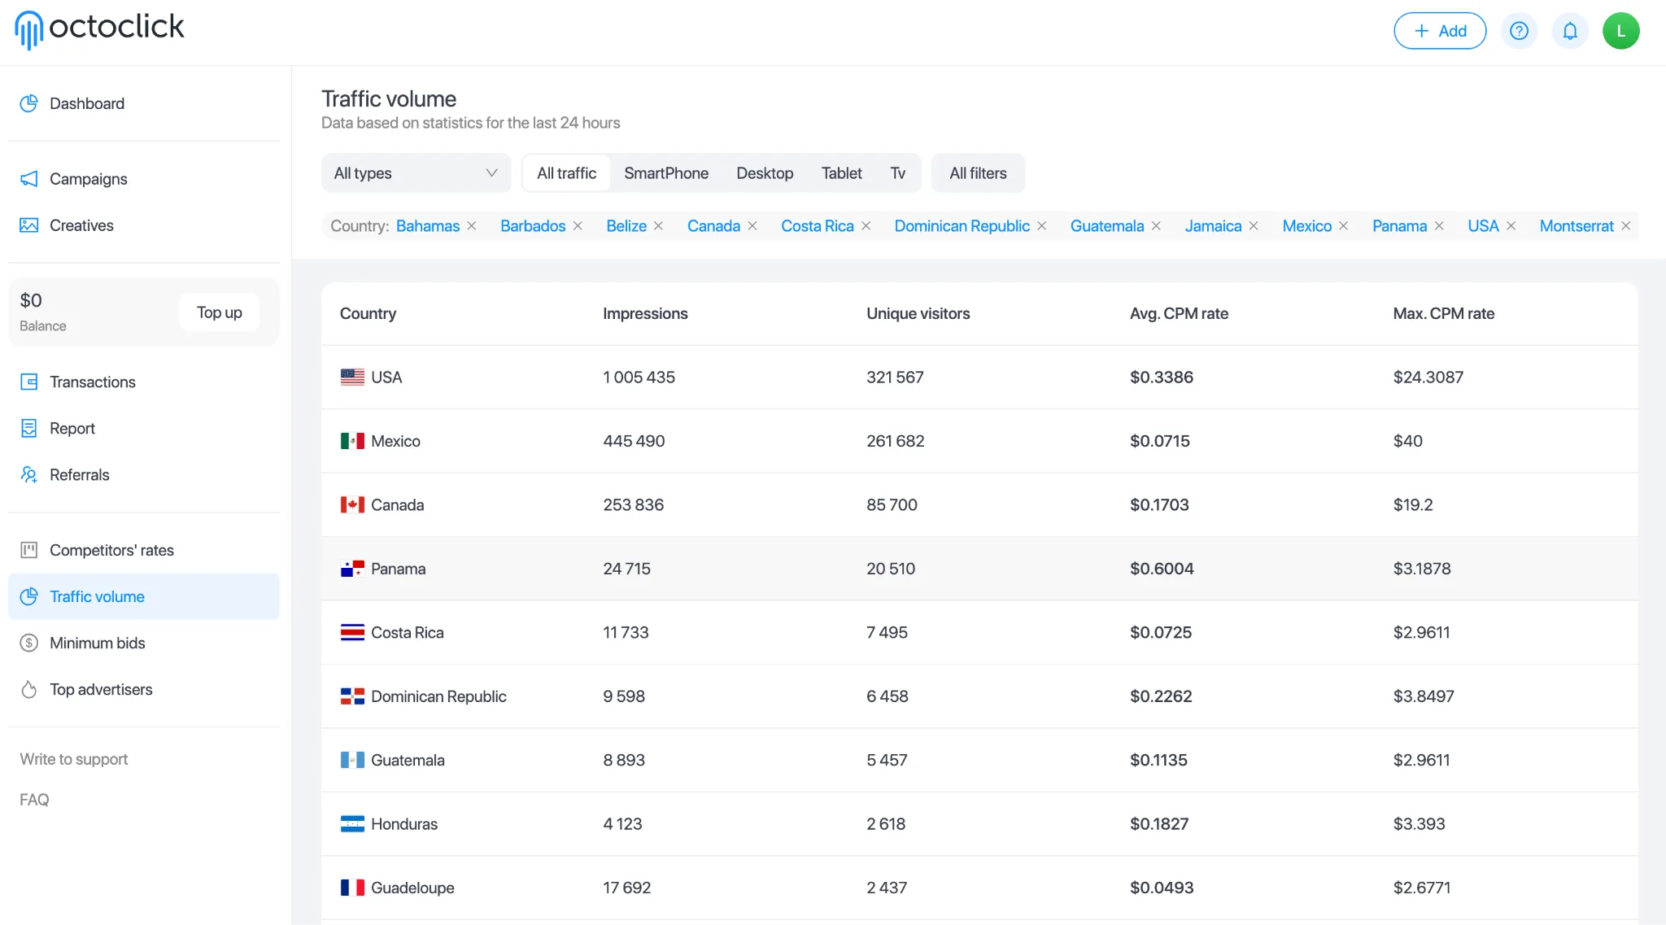The width and height of the screenshot is (1666, 925).
Task: Click Honduras unique visitors 2 618
Action: [886, 824]
